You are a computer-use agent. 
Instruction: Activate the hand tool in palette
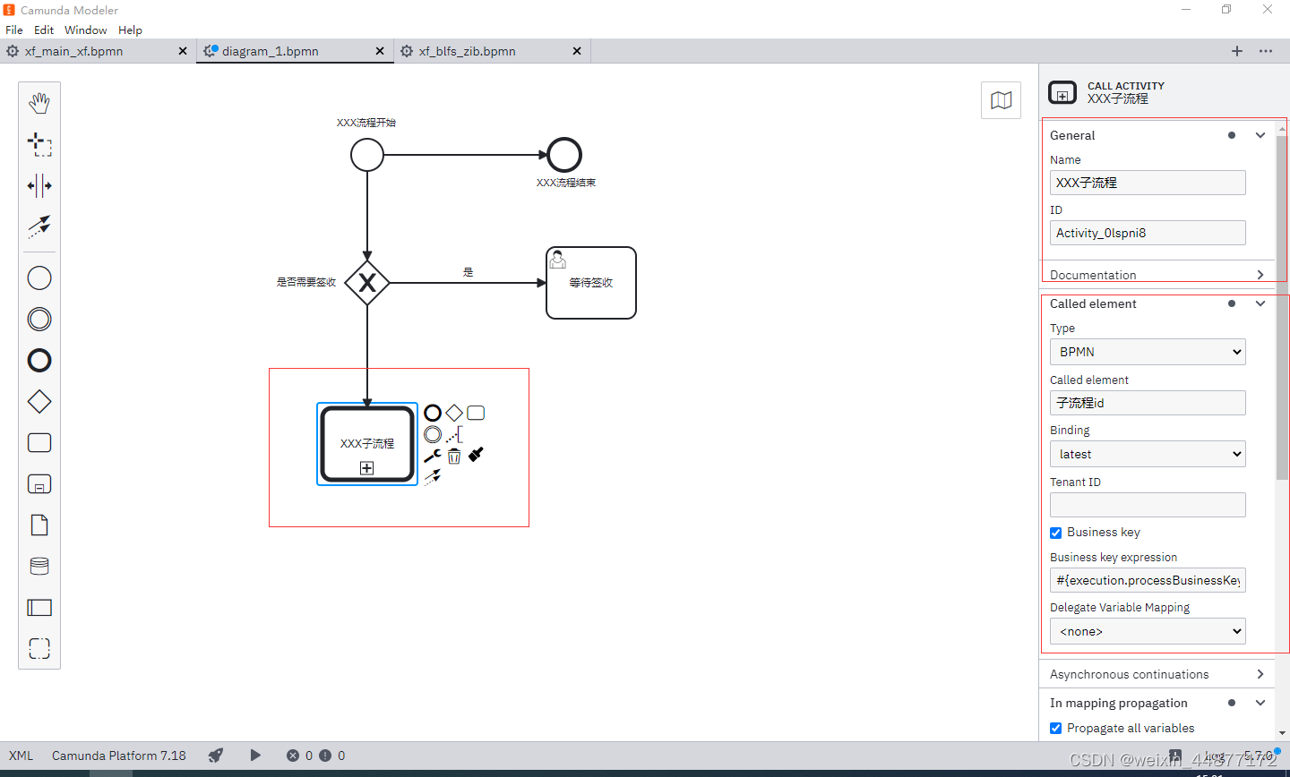39,103
